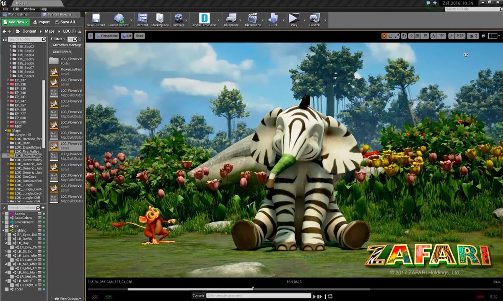Click the Launch toolbar icon

pyautogui.click(x=314, y=18)
